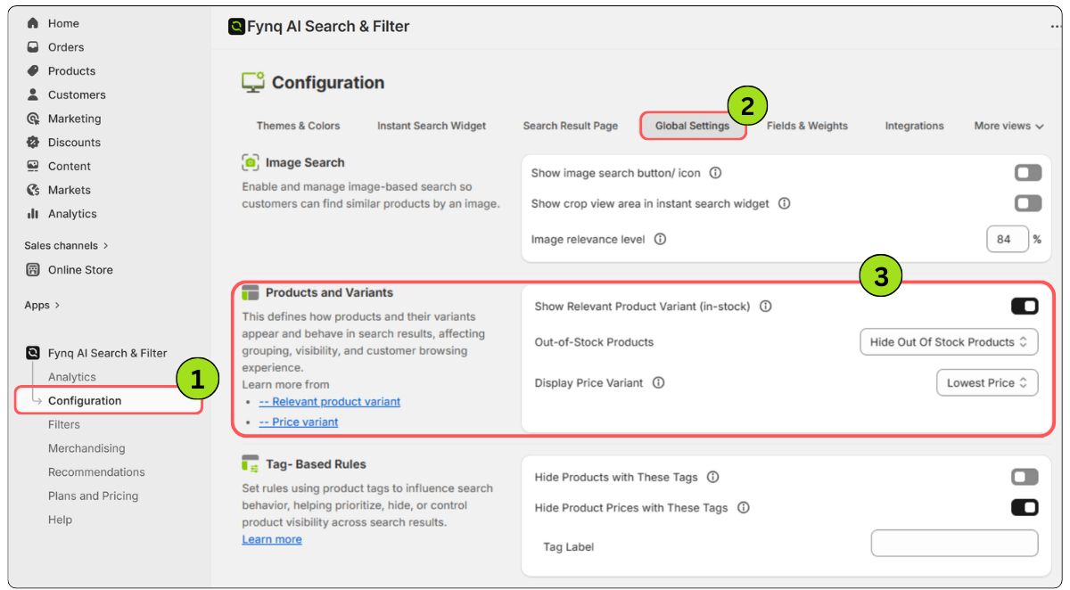The height and width of the screenshot is (590, 1070).
Task: Switch to Instant Search Widget tab
Action: 432,126
